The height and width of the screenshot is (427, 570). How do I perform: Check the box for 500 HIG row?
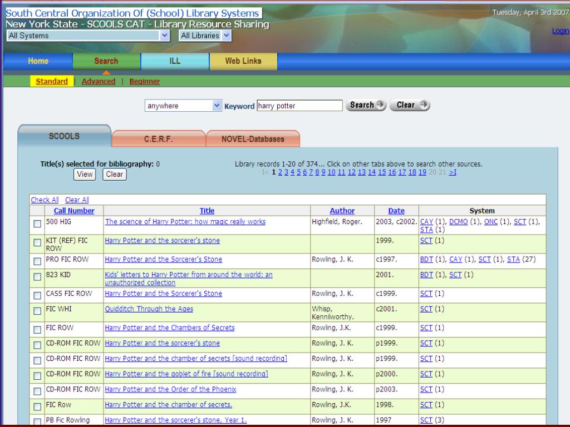click(x=37, y=224)
